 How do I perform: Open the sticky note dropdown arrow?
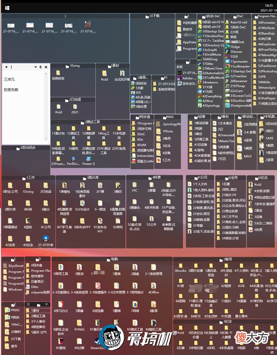point(36,67)
